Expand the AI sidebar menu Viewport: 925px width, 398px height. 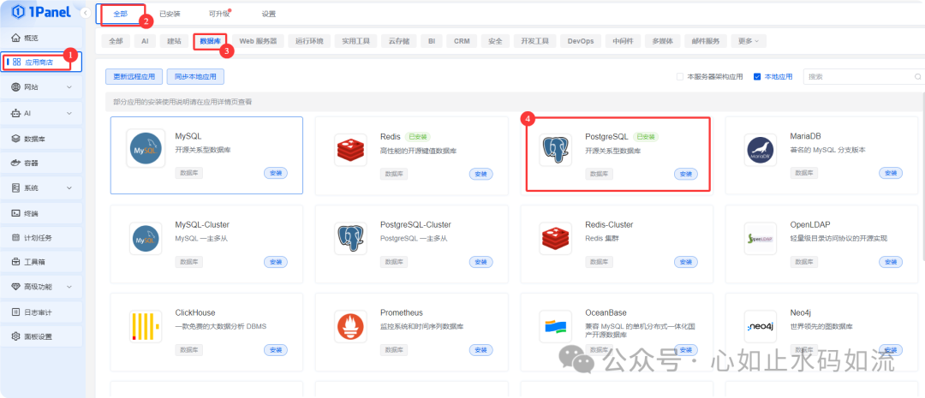[x=69, y=113]
